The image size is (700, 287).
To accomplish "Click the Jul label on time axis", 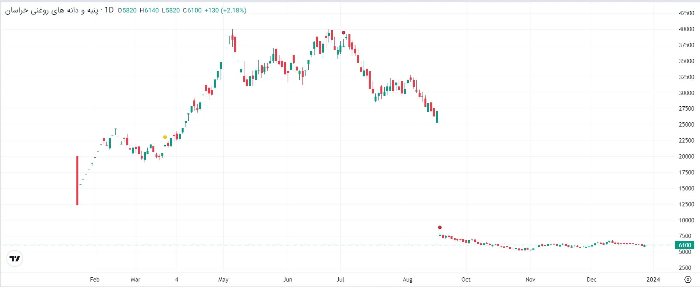I will tap(340, 280).
